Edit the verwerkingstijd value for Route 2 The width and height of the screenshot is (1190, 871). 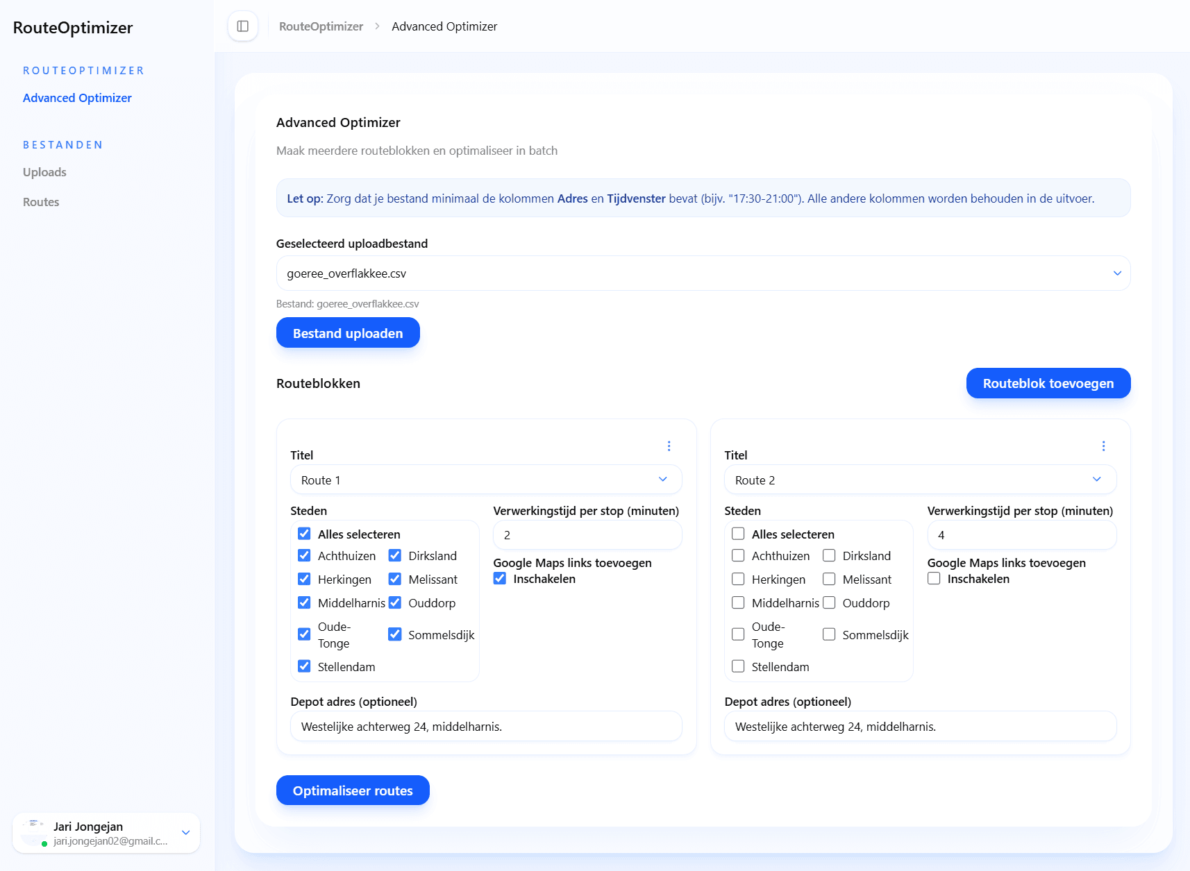[1021, 534]
